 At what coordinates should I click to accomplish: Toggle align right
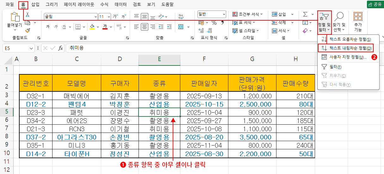(153, 27)
